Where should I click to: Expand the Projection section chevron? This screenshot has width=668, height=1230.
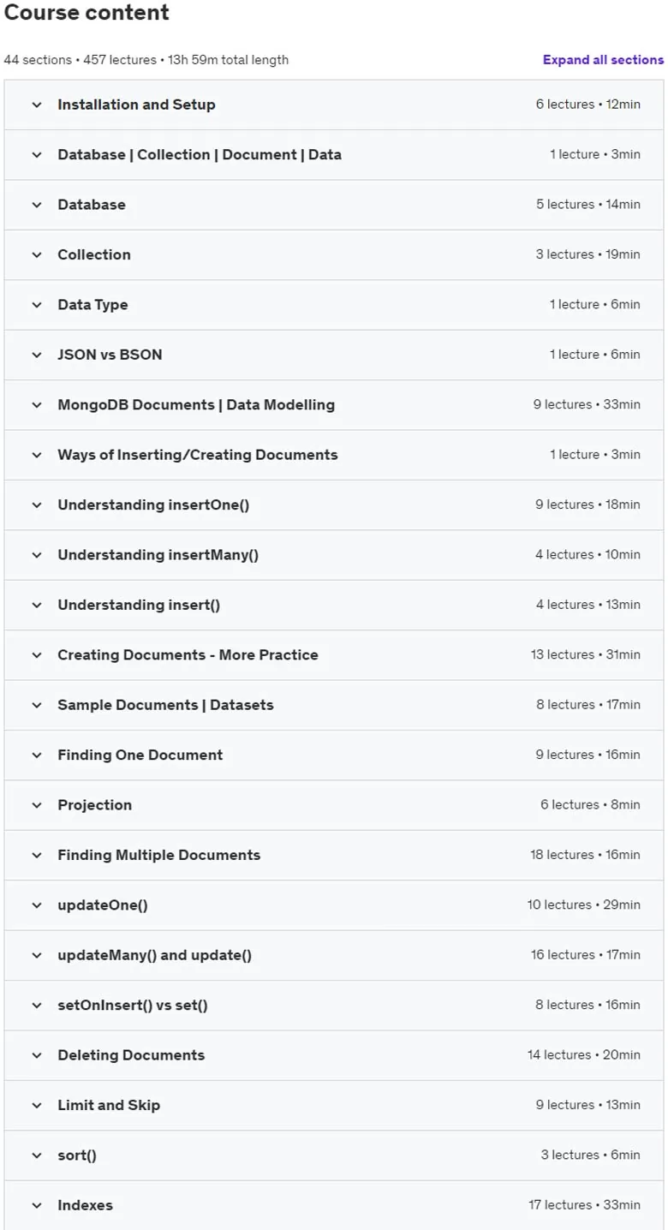click(x=37, y=805)
